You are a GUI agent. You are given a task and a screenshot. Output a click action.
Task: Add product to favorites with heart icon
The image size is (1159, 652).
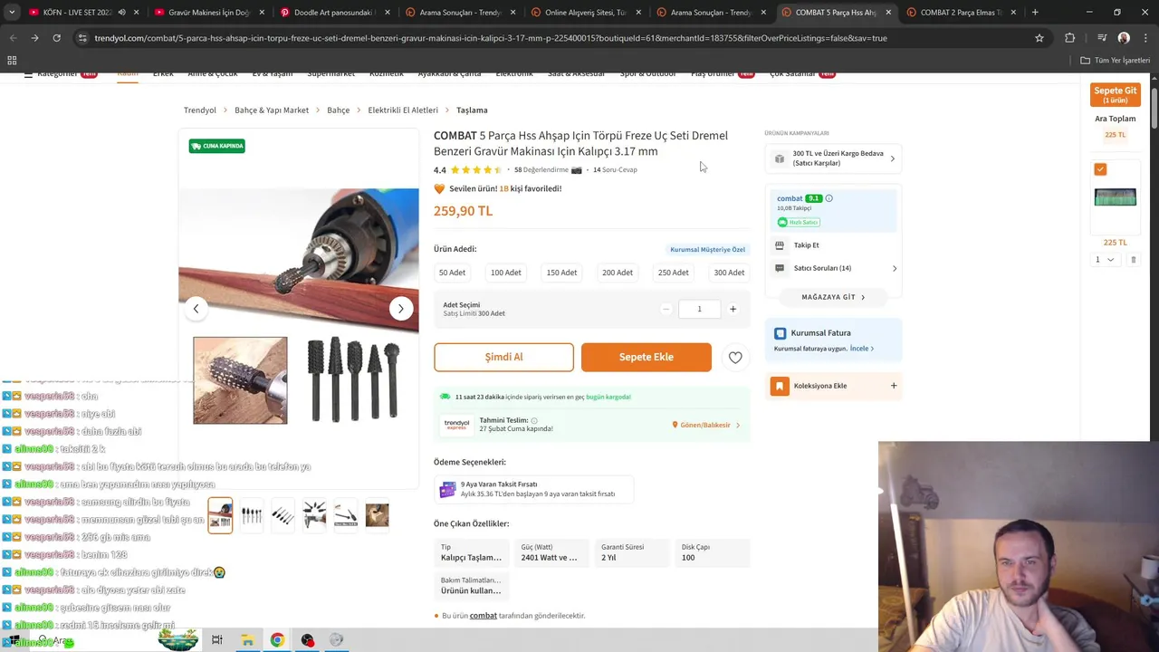[x=735, y=358]
